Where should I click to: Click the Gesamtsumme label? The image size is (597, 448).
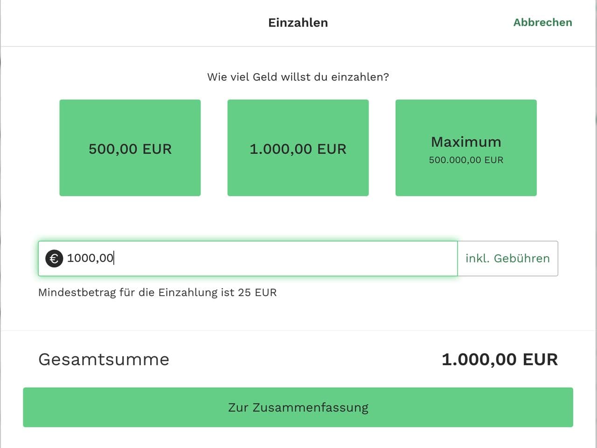point(104,359)
